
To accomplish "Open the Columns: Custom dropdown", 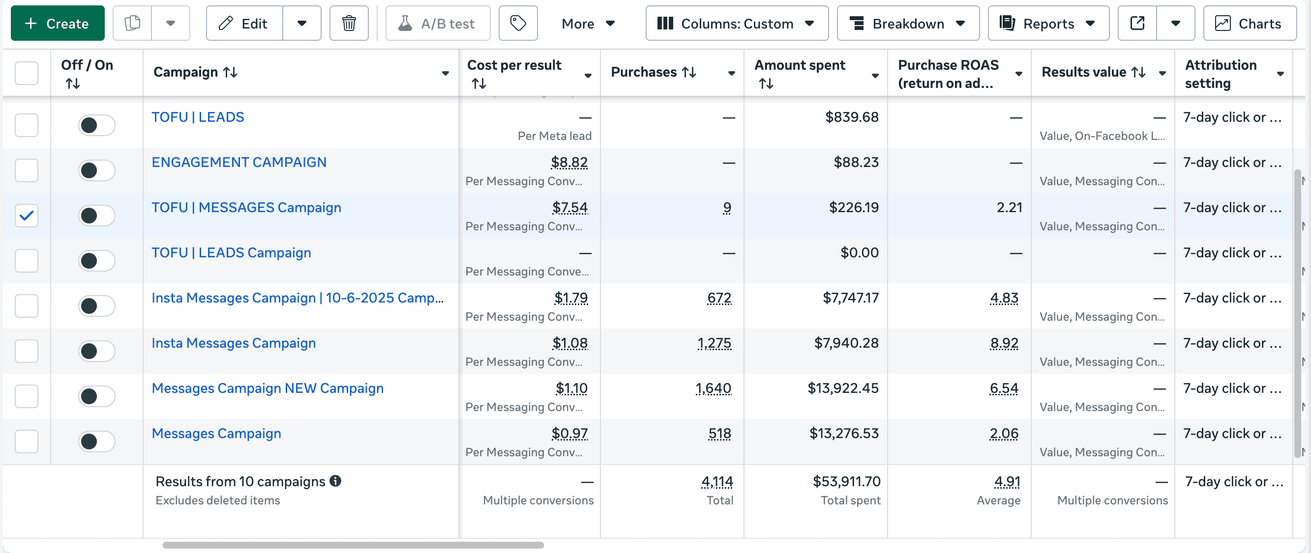I will pos(736,23).
